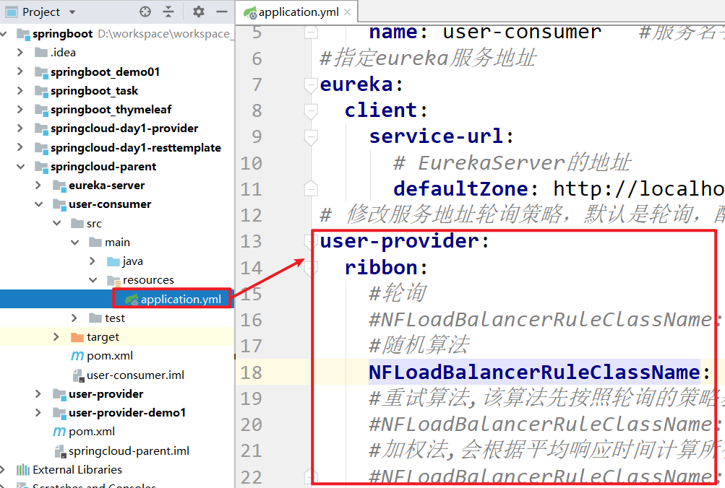725x488 pixels.
Task: Select application.yml in the project tree
Action: point(180,299)
